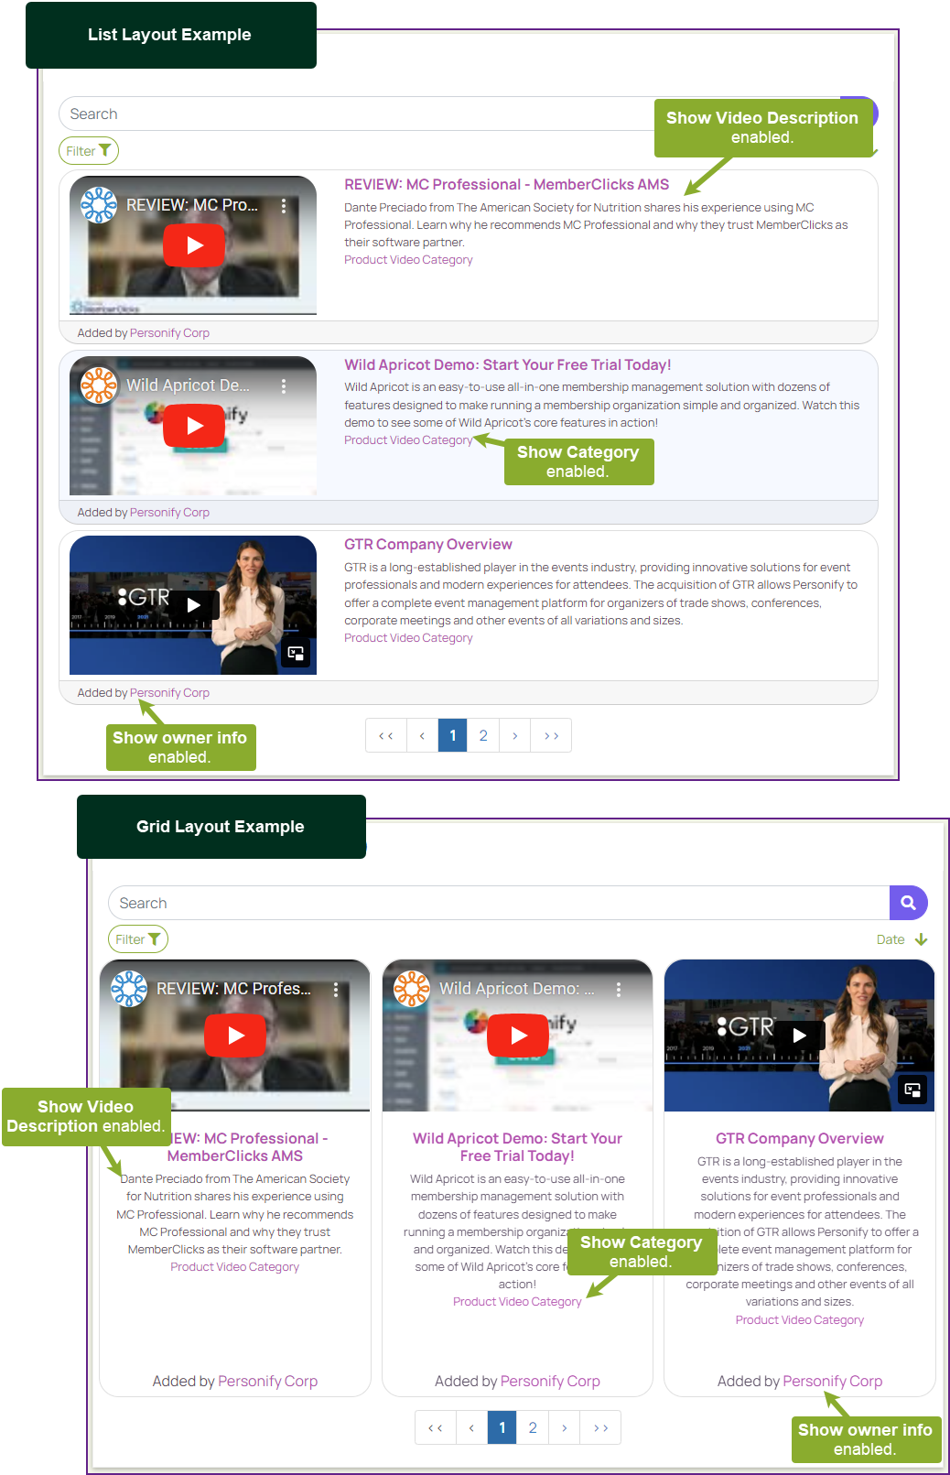Image resolution: width=950 pixels, height=1475 pixels.
Task: Play the REVIEW: MC Pro video in list layout
Action: point(194,245)
